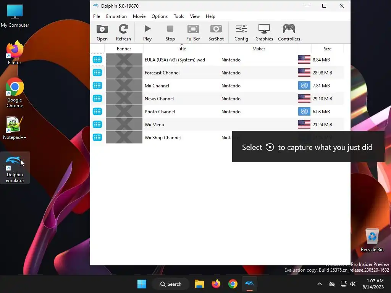Sort the list by the Size column header

pos(327,48)
